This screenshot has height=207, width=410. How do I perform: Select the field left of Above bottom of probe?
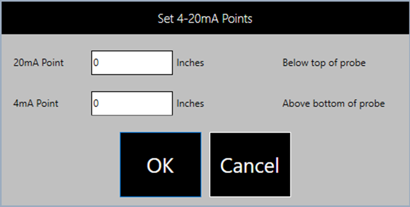132,103
